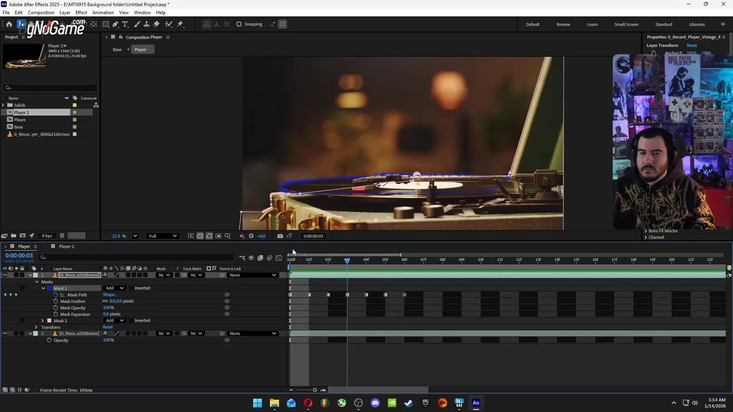Viewport: 733px width, 412px height.
Task: Expand Boris FX Mocha effects category
Action: pos(646,231)
